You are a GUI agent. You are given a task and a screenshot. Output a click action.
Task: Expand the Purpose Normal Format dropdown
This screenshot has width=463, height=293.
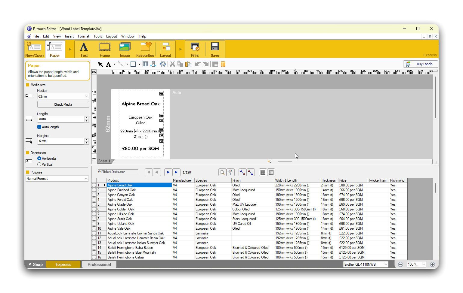(x=57, y=179)
